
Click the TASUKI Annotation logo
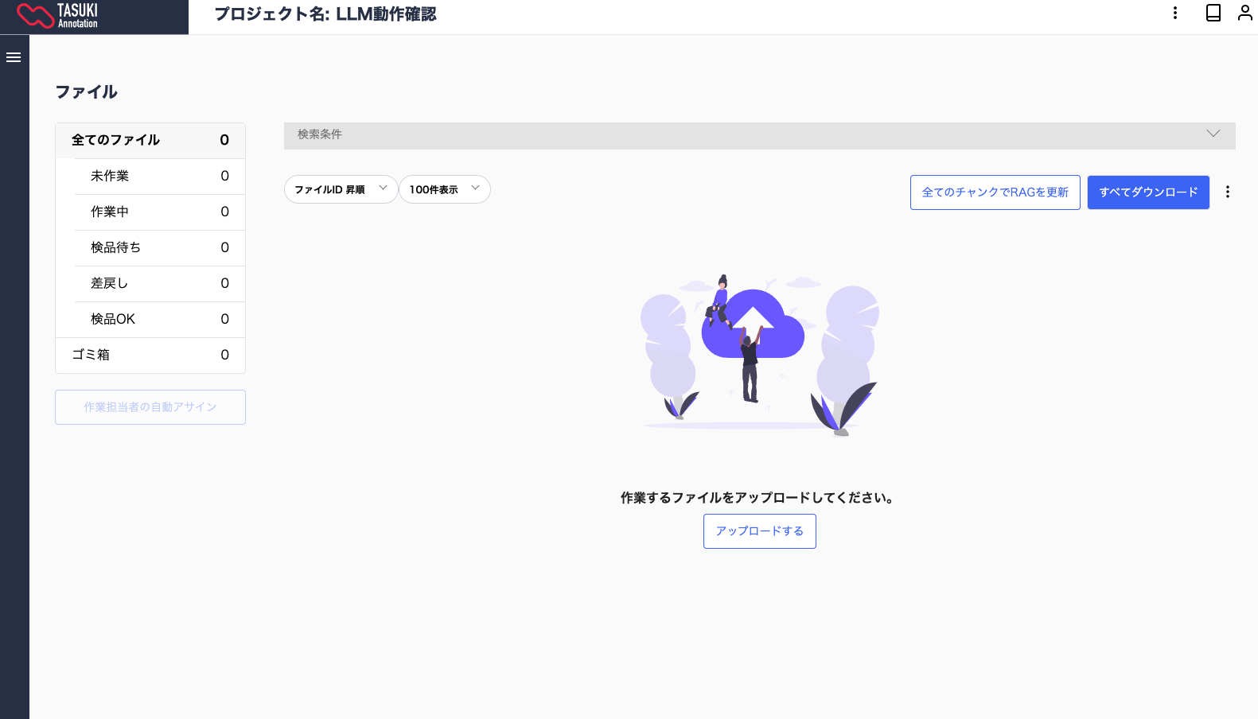tap(58, 15)
